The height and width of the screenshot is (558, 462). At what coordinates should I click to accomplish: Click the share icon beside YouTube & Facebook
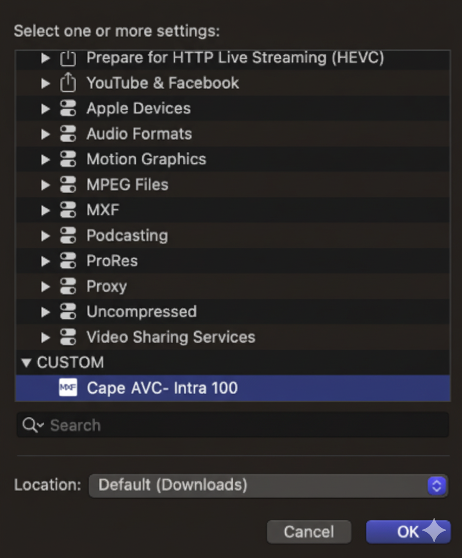(x=68, y=83)
